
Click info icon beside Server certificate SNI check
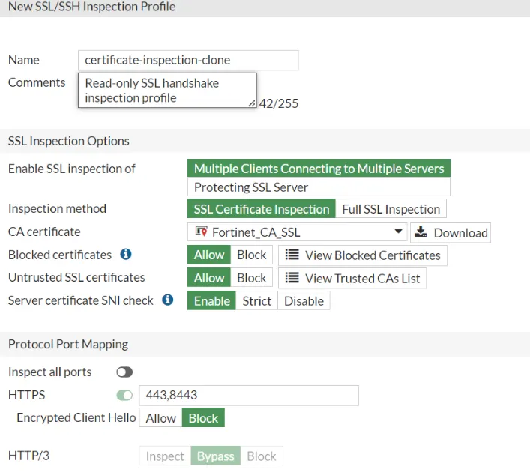tap(168, 300)
